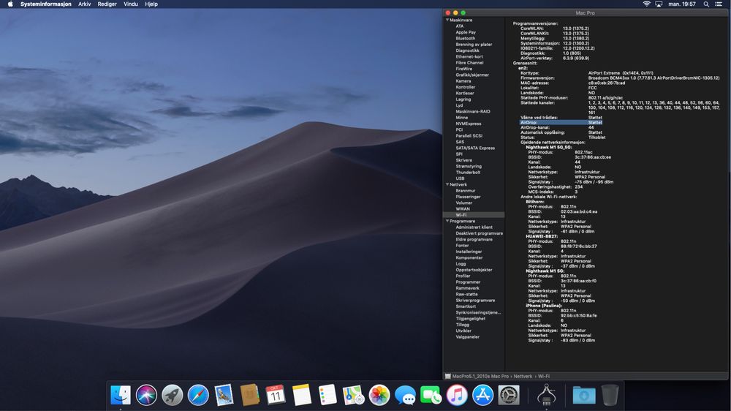Open Mail stamp icon in Dock
731x411 pixels.
click(224, 395)
